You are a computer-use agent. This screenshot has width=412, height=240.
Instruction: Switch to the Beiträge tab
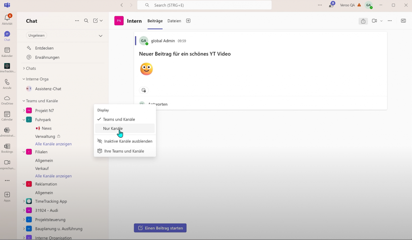[155, 21]
